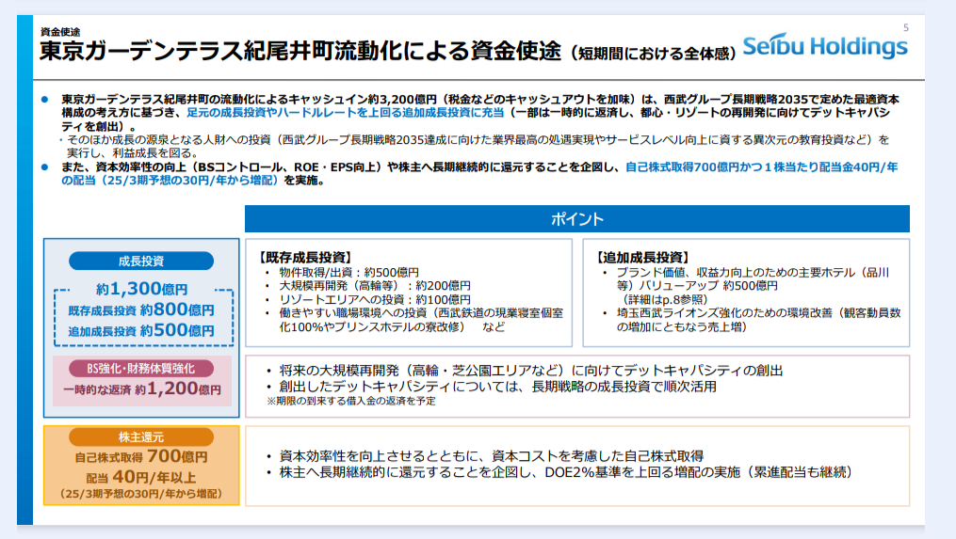Click the subtitle （短期間における全体感）
Viewport: 956px width, 539px height.
click(x=653, y=53)
